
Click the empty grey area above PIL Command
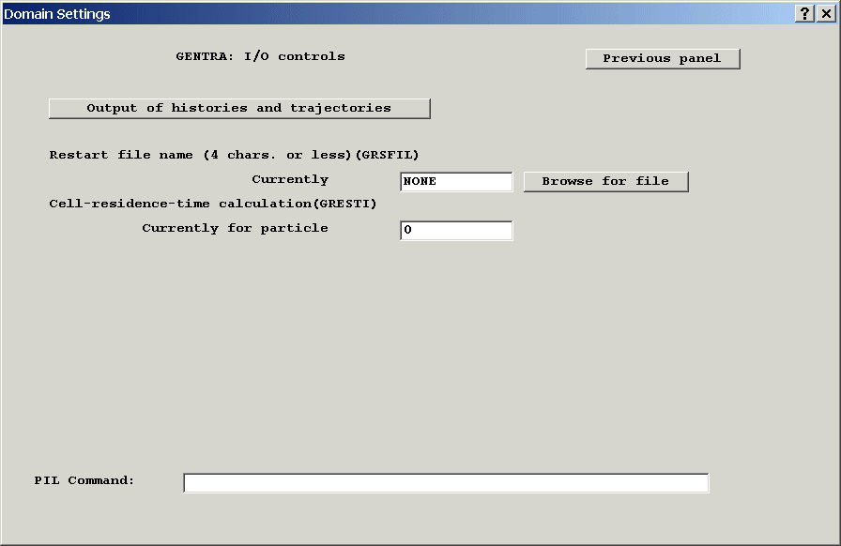pos(422,375)
